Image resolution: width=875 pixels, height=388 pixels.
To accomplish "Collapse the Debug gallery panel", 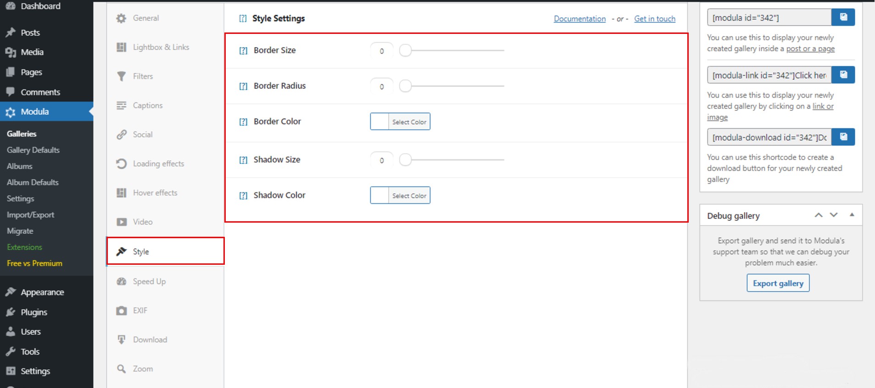I will [852, 215].
